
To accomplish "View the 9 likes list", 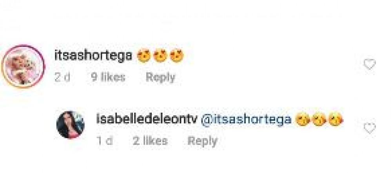I will click(108, 77).
